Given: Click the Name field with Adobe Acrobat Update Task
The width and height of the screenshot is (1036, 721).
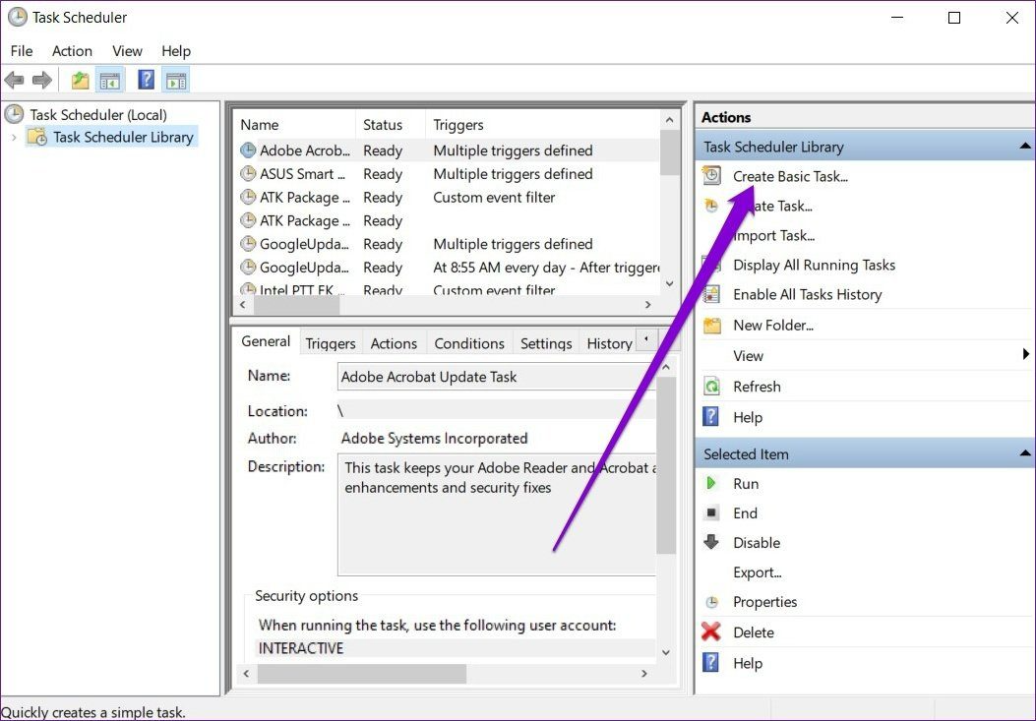Looking at the screenshot, I should pyautogui.click(x=497, y=377).
